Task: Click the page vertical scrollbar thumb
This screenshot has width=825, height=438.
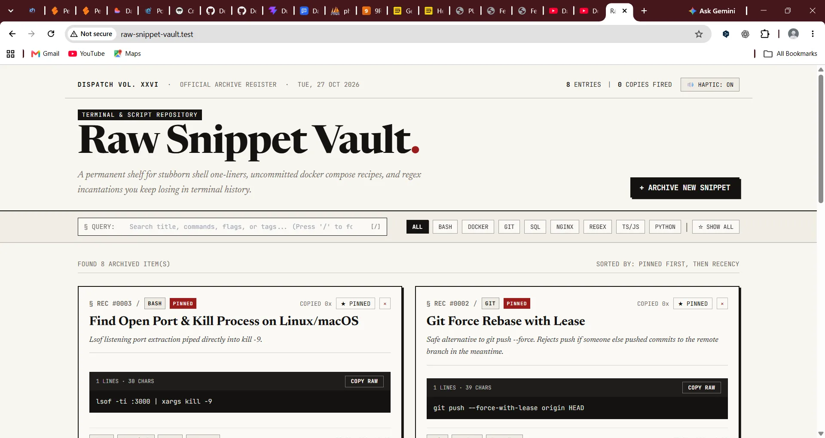Action: (x=821, y=138)
